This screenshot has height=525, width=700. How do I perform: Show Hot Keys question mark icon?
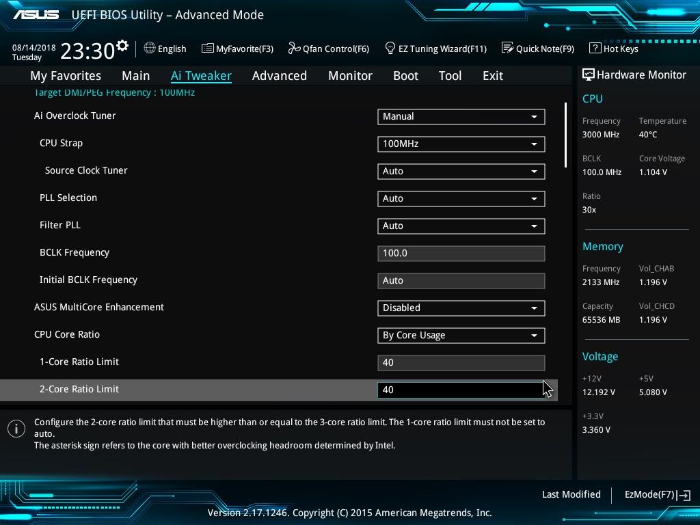coord(595,48)
